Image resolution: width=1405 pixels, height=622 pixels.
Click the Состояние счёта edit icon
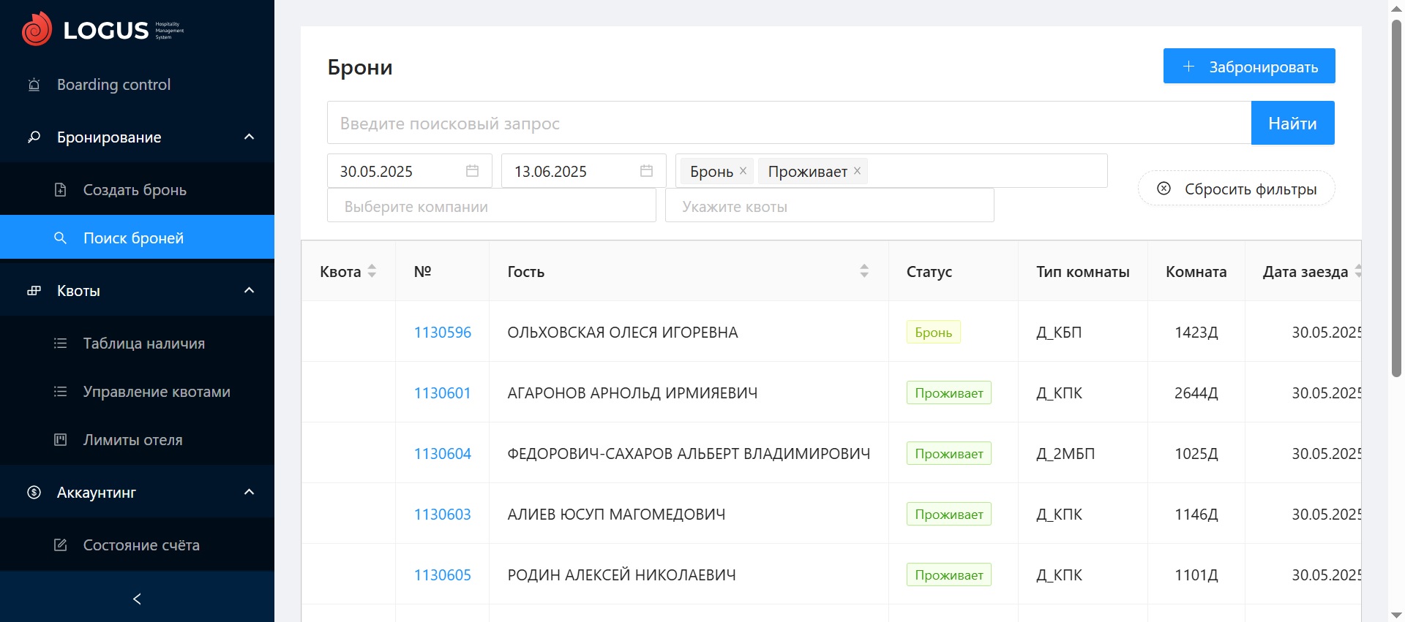point(61,545)
